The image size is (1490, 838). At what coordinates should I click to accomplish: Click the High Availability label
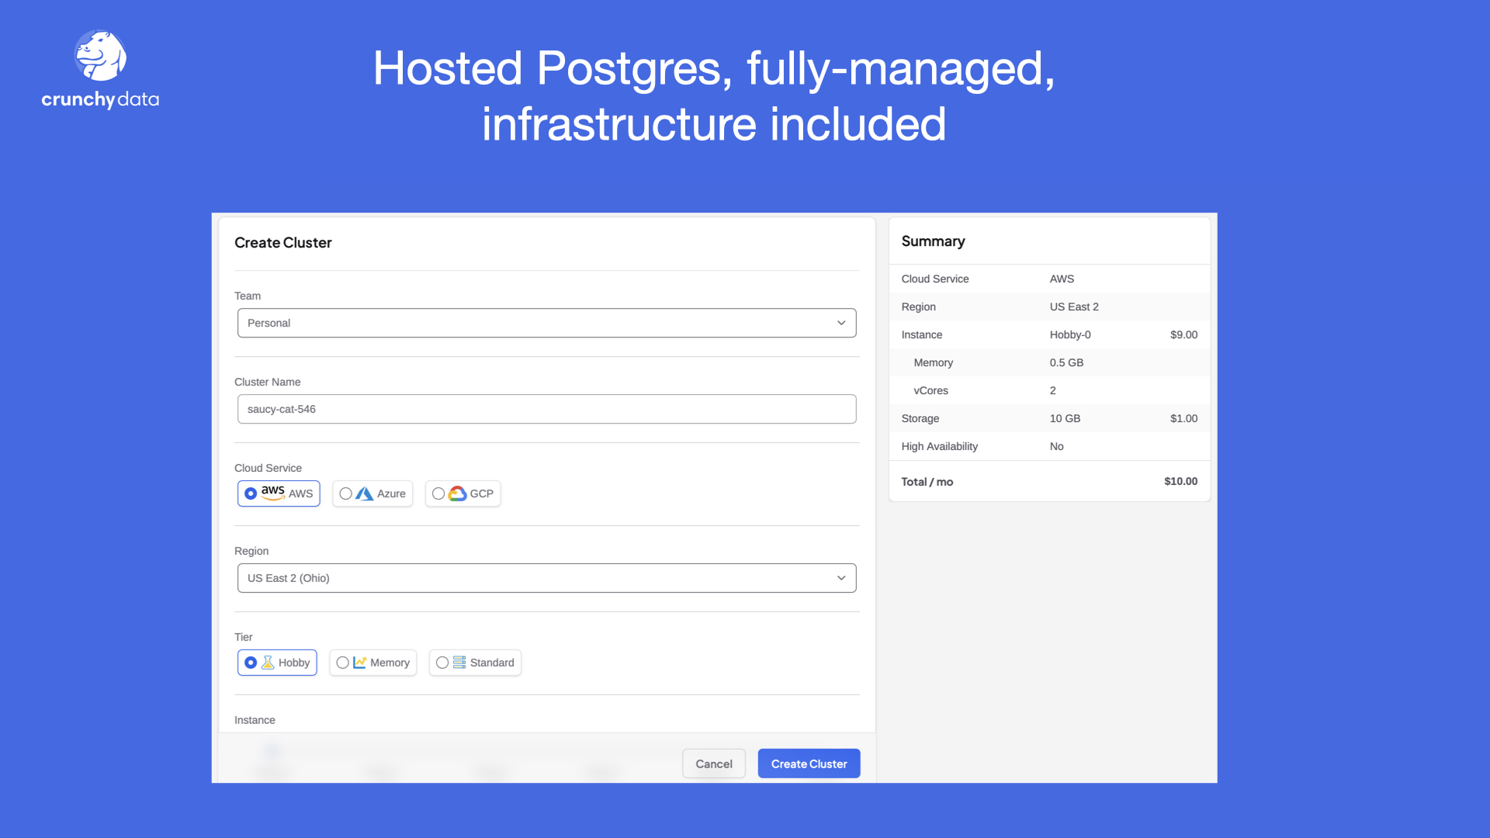pos(939,446)
